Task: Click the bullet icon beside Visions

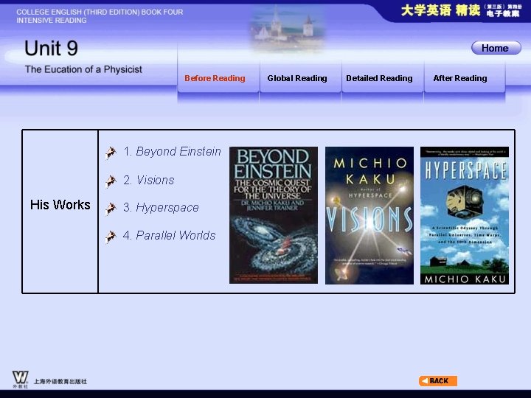Action: [x=111, y=181]
